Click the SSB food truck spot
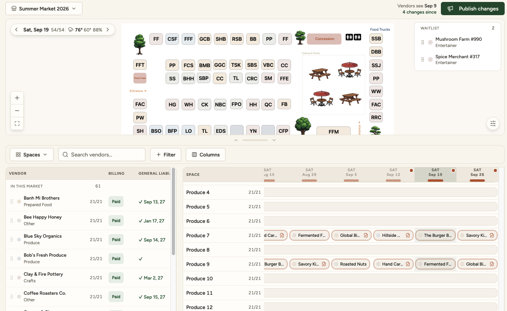 pos(376,39)
